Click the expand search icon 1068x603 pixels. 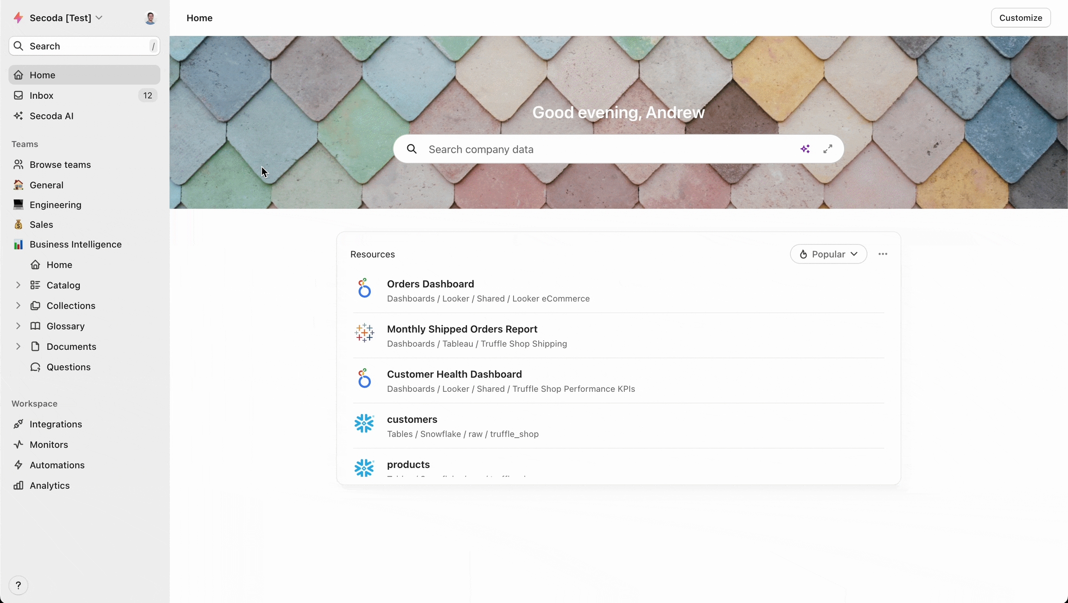(827, 149)
